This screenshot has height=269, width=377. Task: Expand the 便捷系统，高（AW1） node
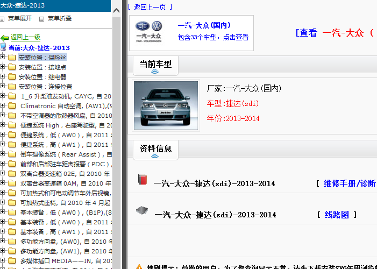2,144
